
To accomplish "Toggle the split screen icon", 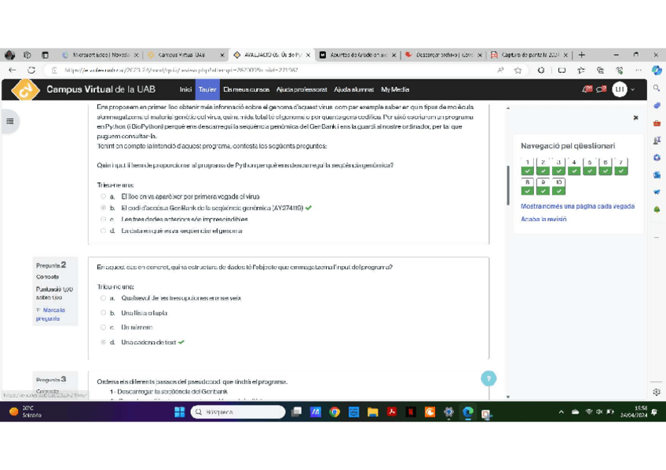I will pyautogui.click(x=562, y=71).
